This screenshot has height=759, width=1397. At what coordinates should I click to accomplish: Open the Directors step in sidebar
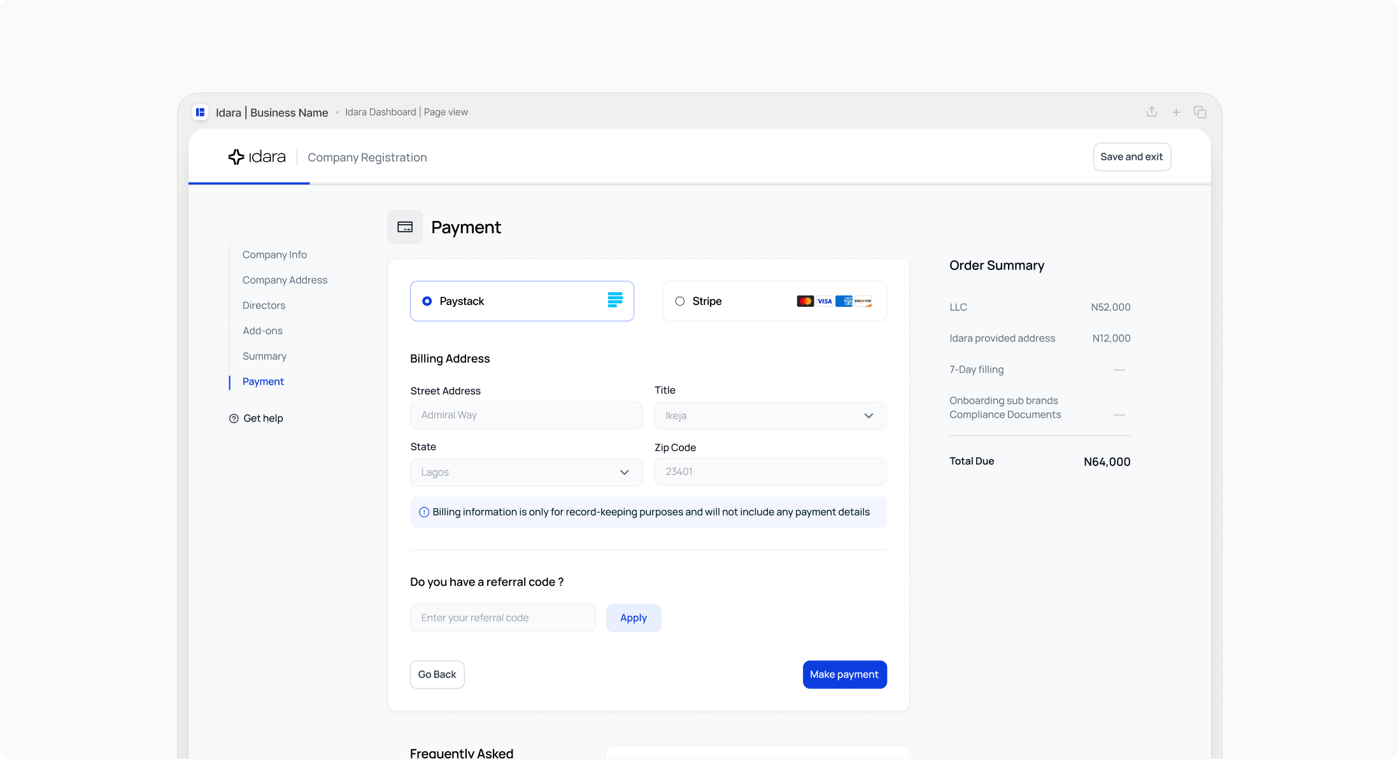click(264, 306)
